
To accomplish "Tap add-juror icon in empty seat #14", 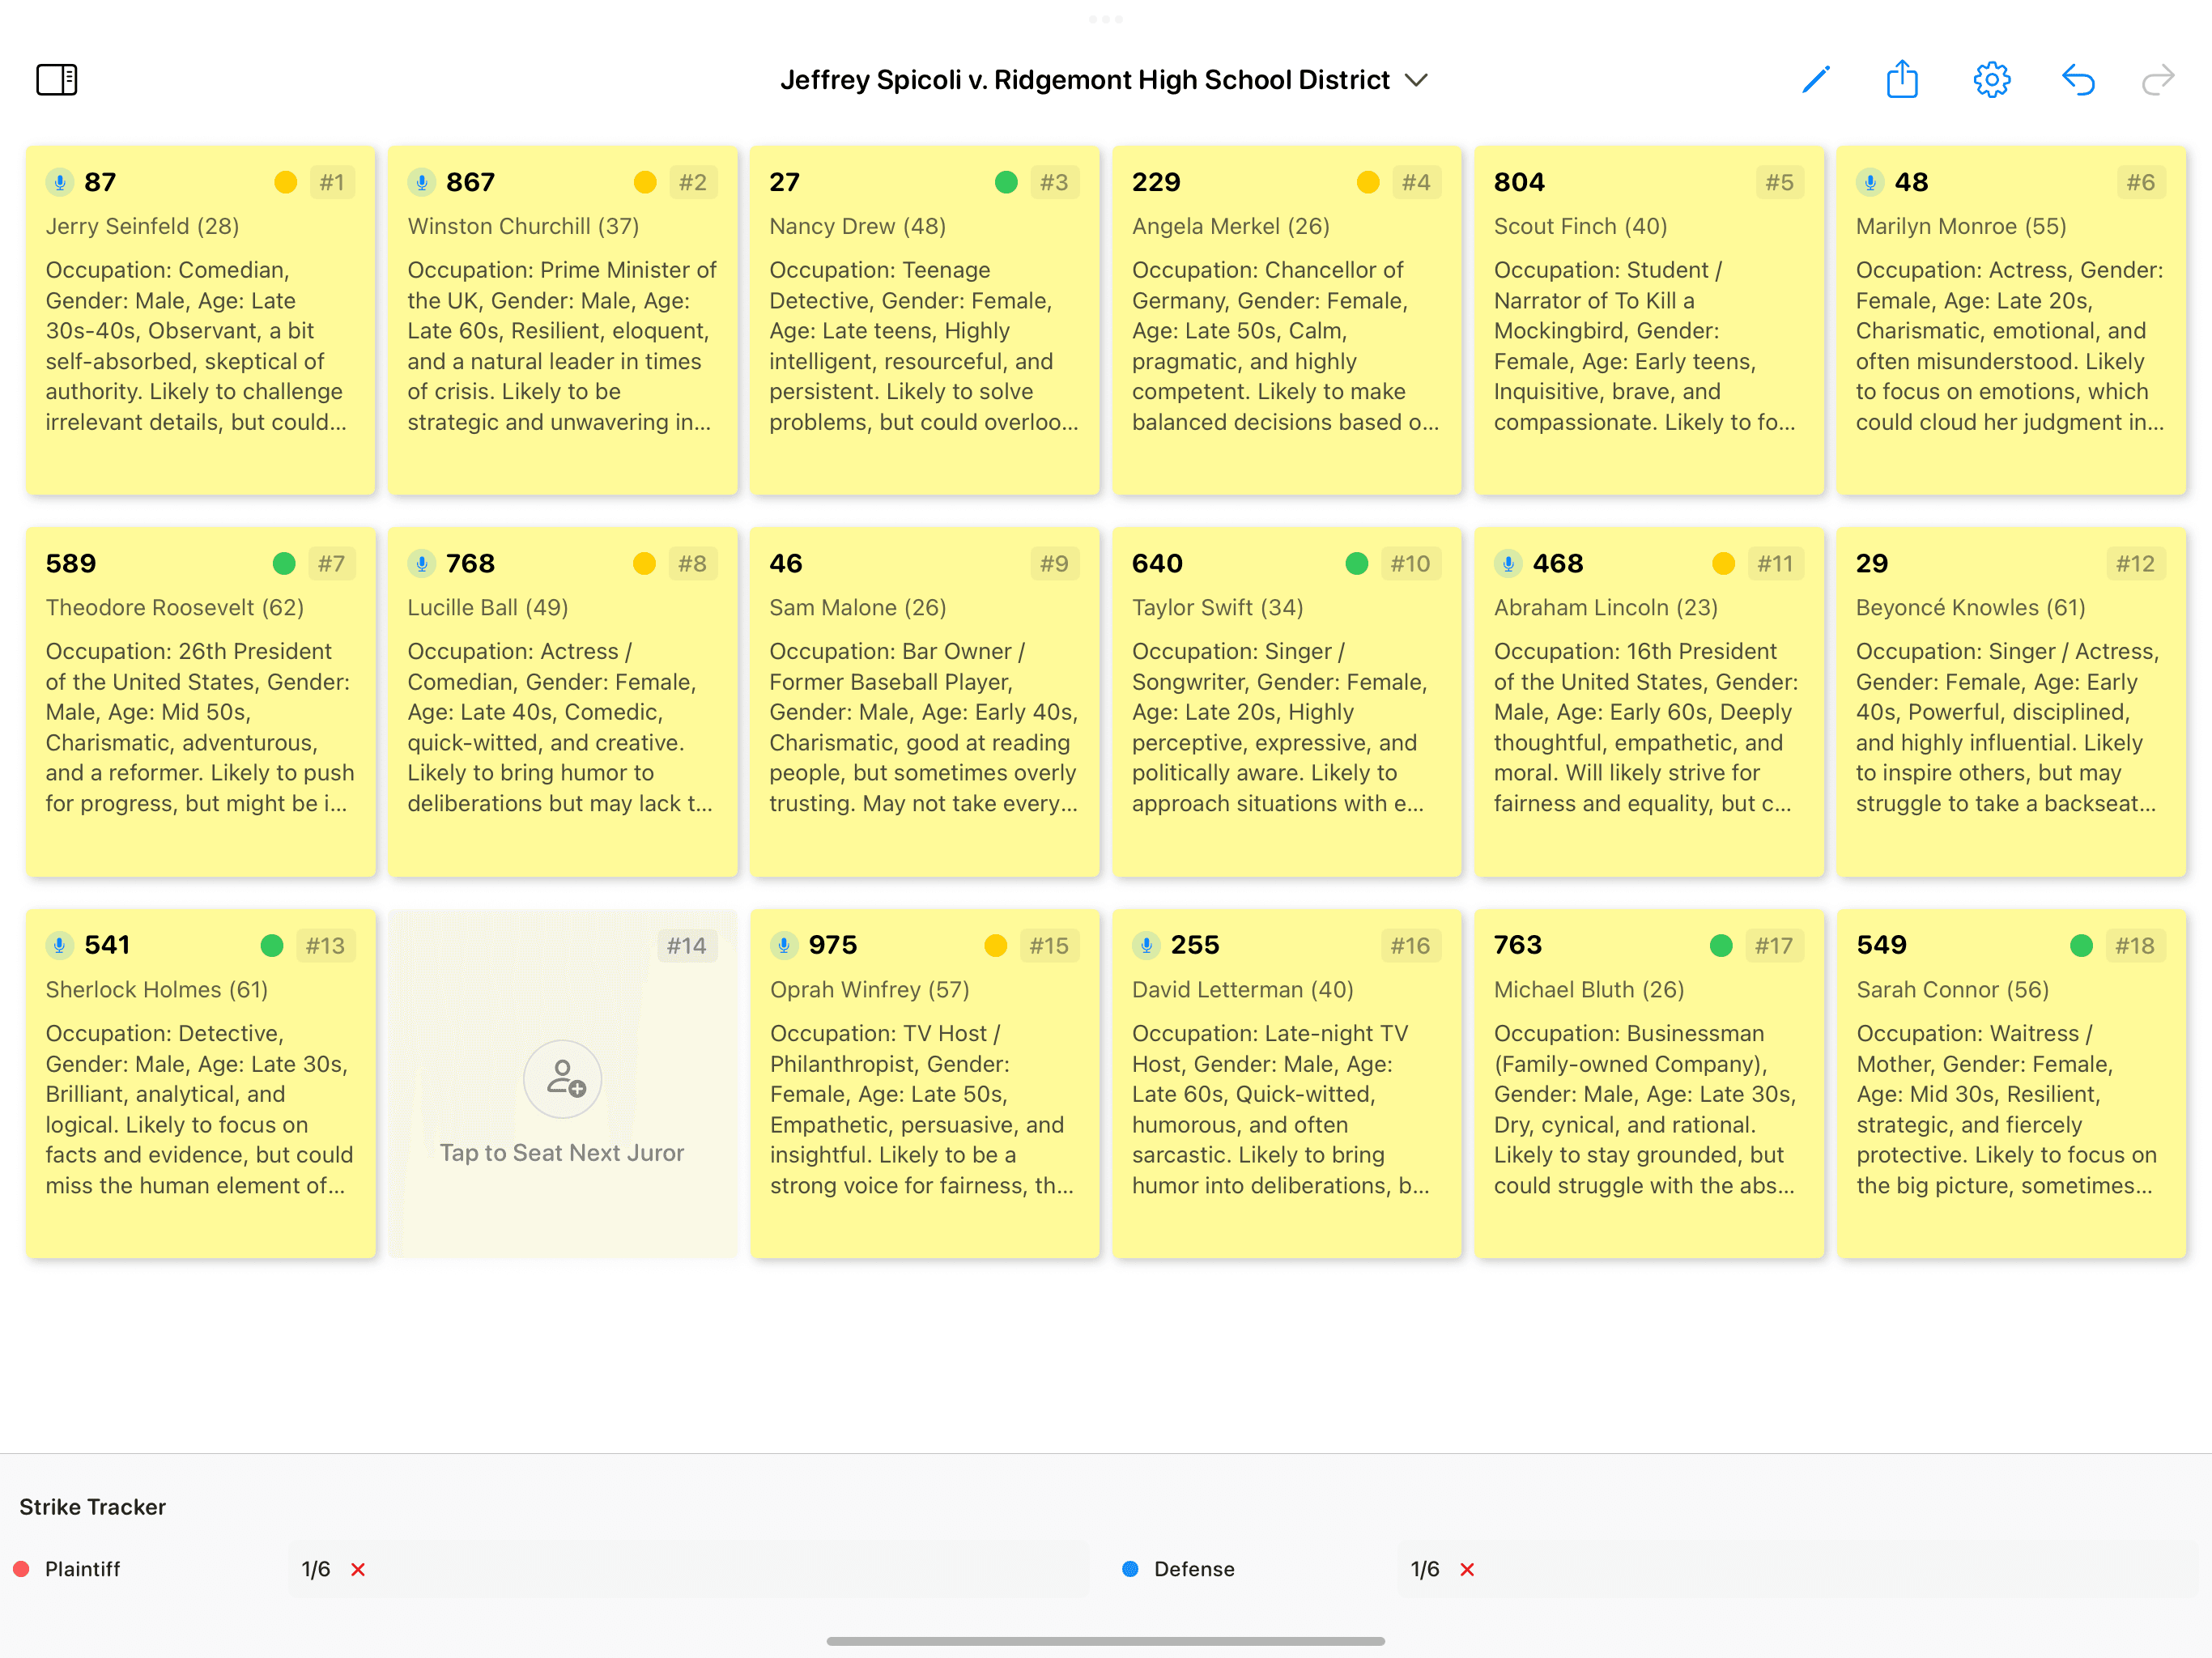I will (563, 1079).
